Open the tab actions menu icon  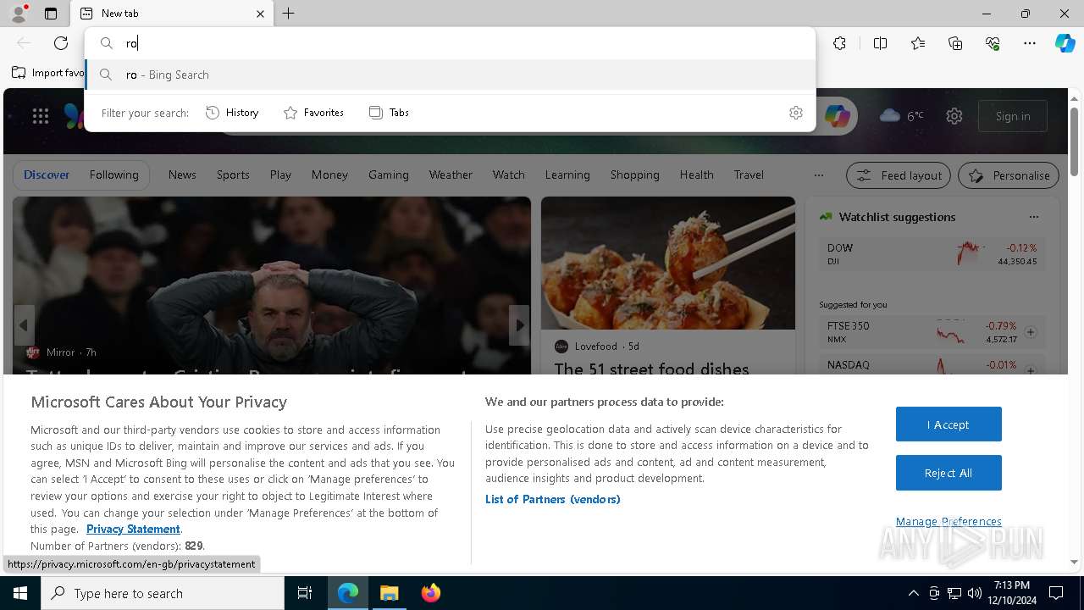tap(51, 14)
